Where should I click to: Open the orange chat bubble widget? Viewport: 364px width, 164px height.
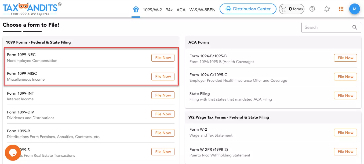point(13,153)
